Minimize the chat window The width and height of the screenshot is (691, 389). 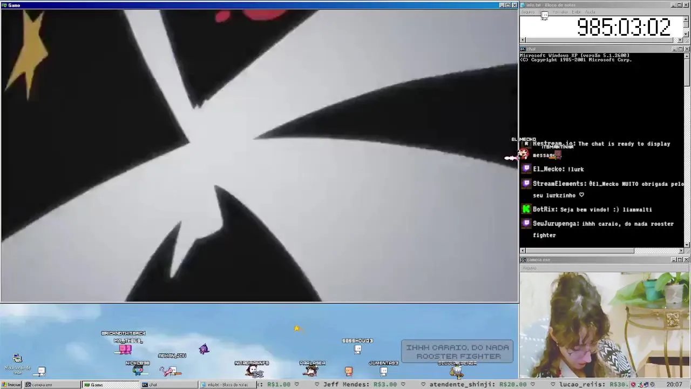pos(674,49)
